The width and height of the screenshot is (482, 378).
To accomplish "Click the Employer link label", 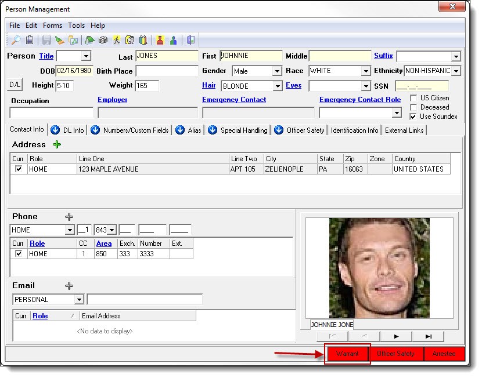I will click(112, 100).
